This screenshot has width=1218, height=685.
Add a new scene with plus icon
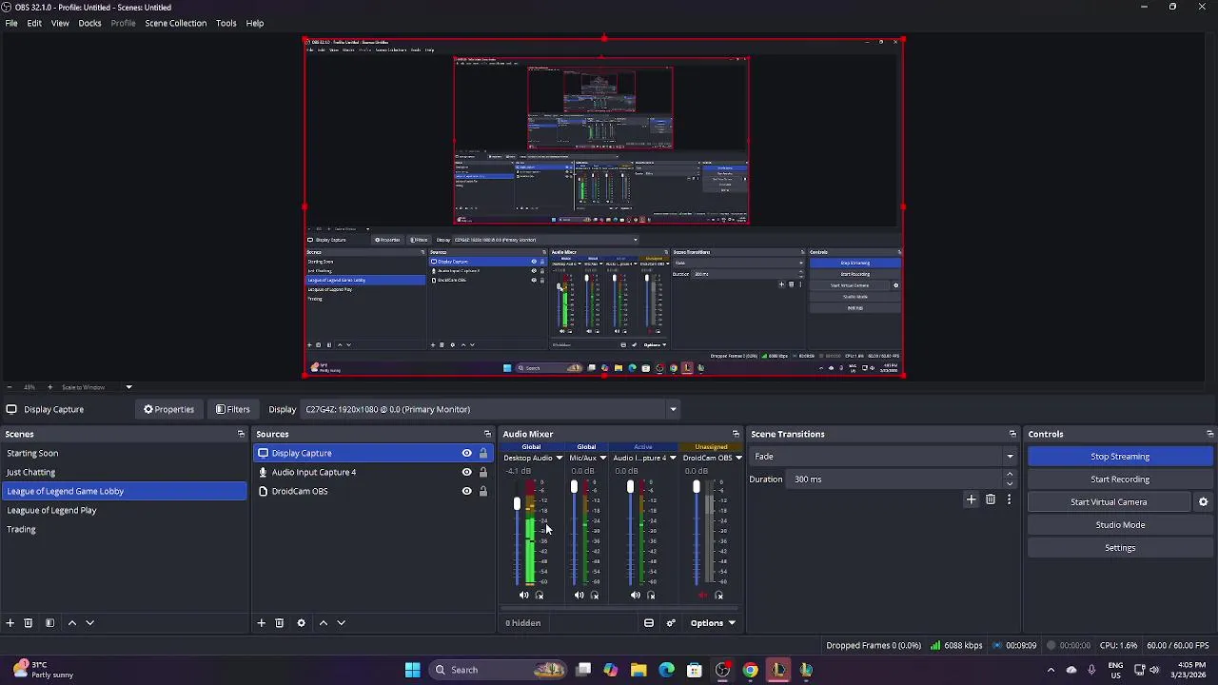pos(10,623)
